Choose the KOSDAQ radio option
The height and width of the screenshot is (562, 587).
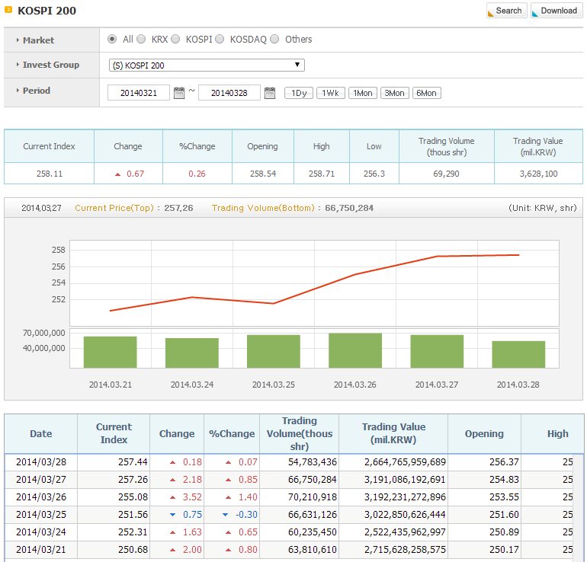pos(220,40)
